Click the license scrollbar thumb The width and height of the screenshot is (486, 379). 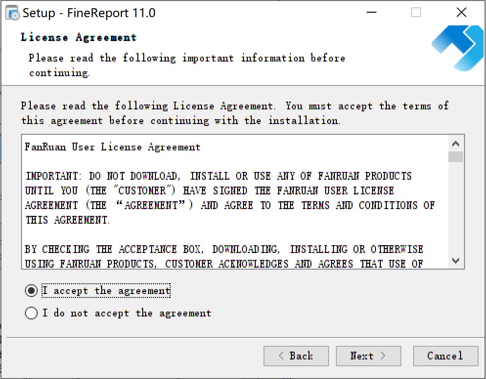(456, 157)
